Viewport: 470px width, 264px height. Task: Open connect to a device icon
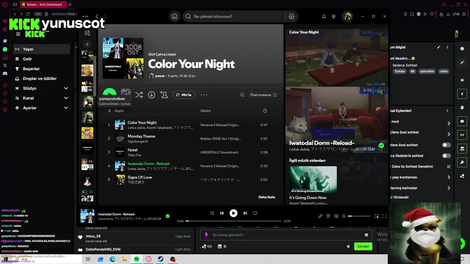(x=336, y=216)
